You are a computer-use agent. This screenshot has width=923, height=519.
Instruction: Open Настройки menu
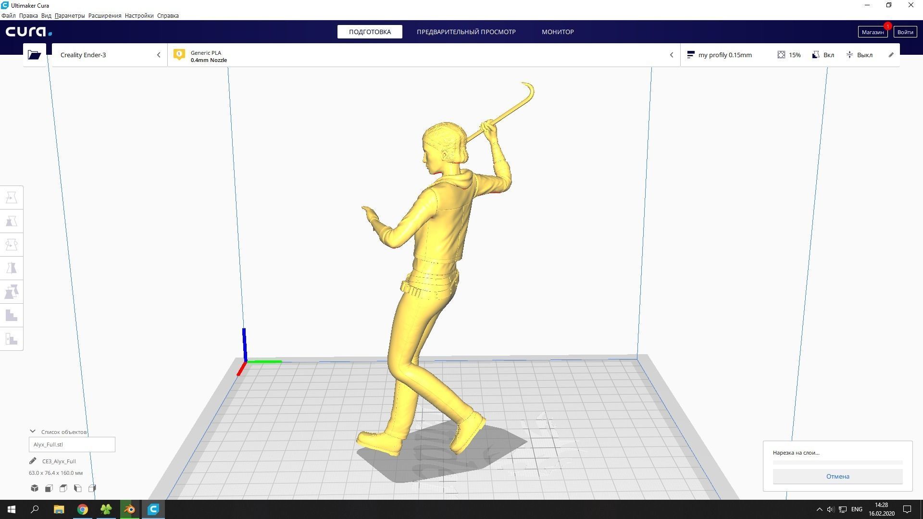click(139, 16)
